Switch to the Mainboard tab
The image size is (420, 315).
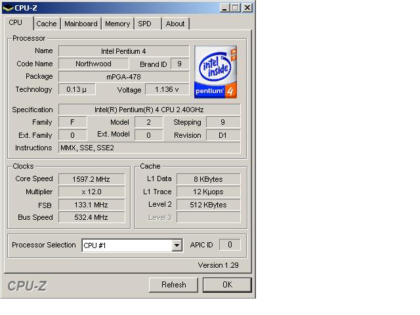(x=81, y=24)
